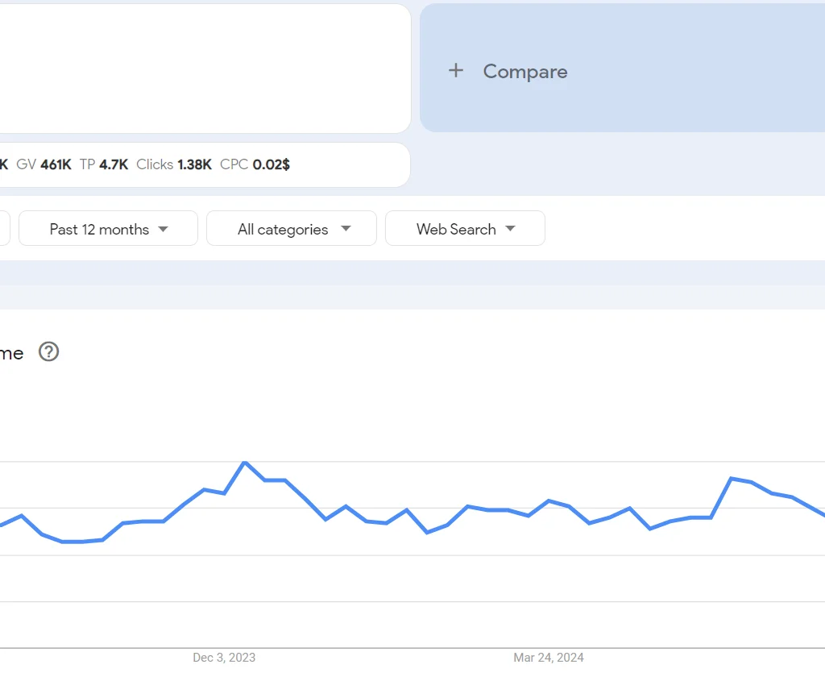Click the Past 12 months dropdown chevron

tap(165, 229)
